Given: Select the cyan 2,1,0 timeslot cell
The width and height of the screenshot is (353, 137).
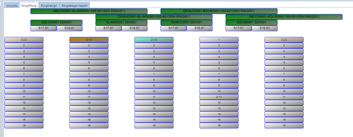Looking at the screenshot, I should coord(154,40).
